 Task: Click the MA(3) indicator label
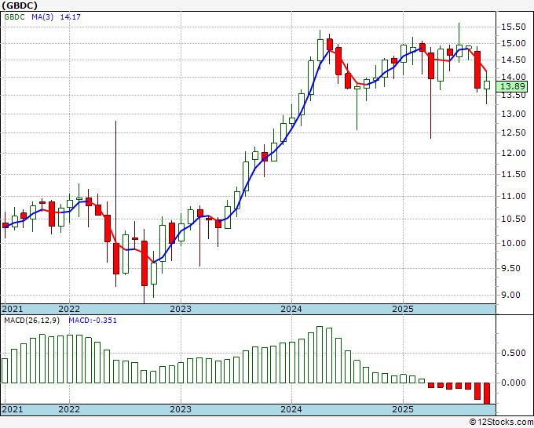(x=42, y=16)
